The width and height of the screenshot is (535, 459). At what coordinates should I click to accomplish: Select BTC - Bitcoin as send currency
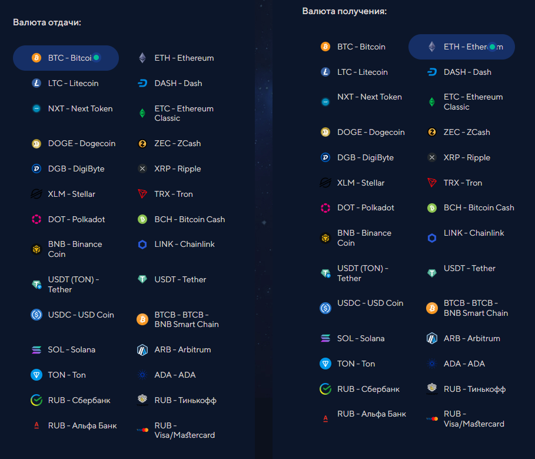[66, 58]
